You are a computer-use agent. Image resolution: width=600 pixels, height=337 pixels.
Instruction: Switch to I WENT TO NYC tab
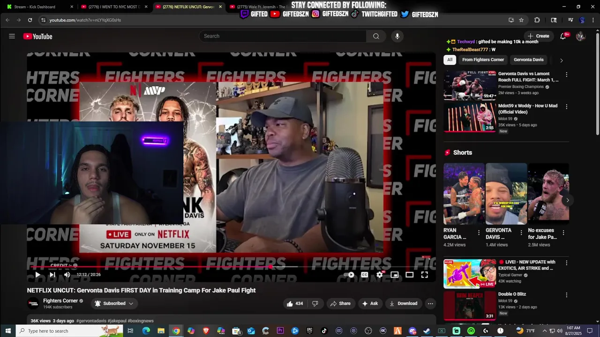pyautogui.click(x=113, y=7)
